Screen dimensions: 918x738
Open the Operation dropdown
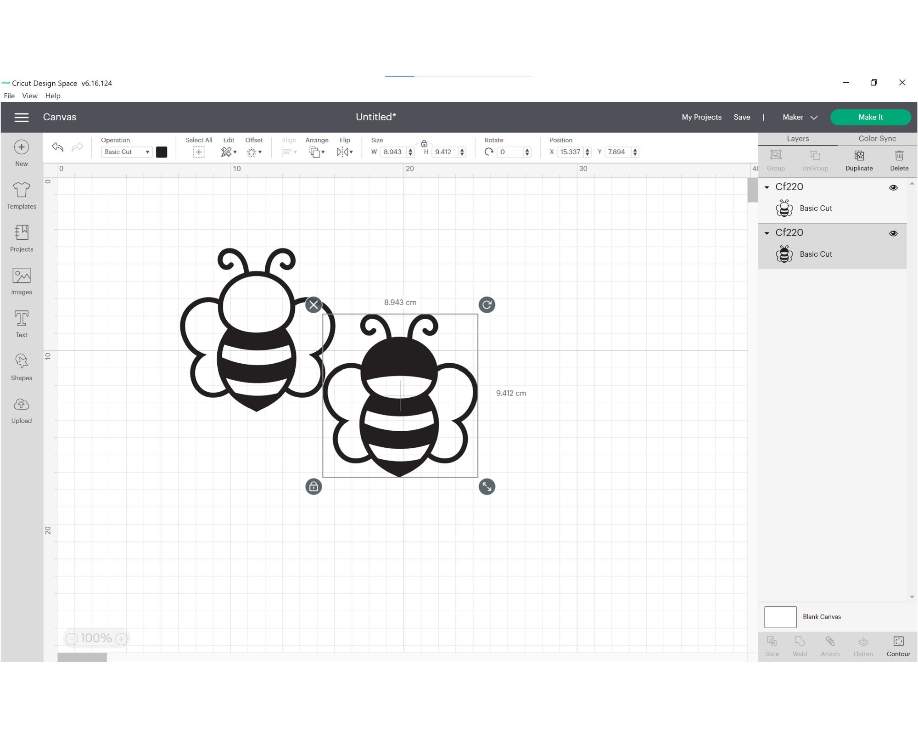click(x=127, y=152)
